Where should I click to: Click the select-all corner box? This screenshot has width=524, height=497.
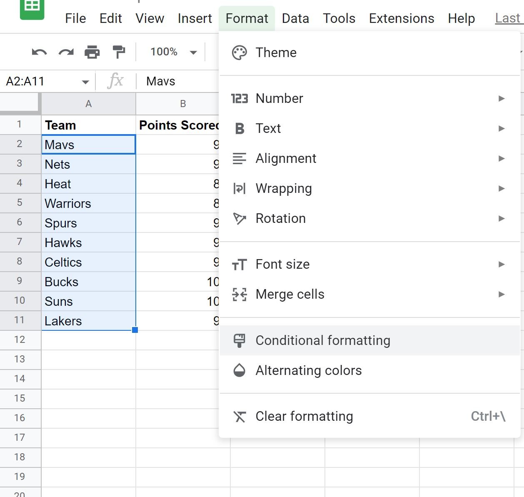(20, 104)
